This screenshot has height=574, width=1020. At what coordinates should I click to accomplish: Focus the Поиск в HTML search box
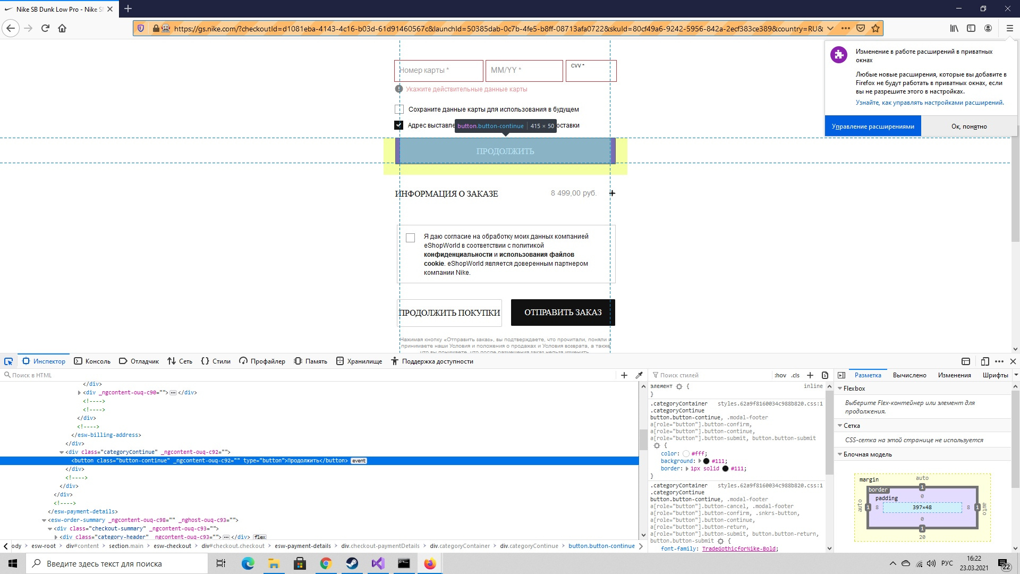click(308, 375)
